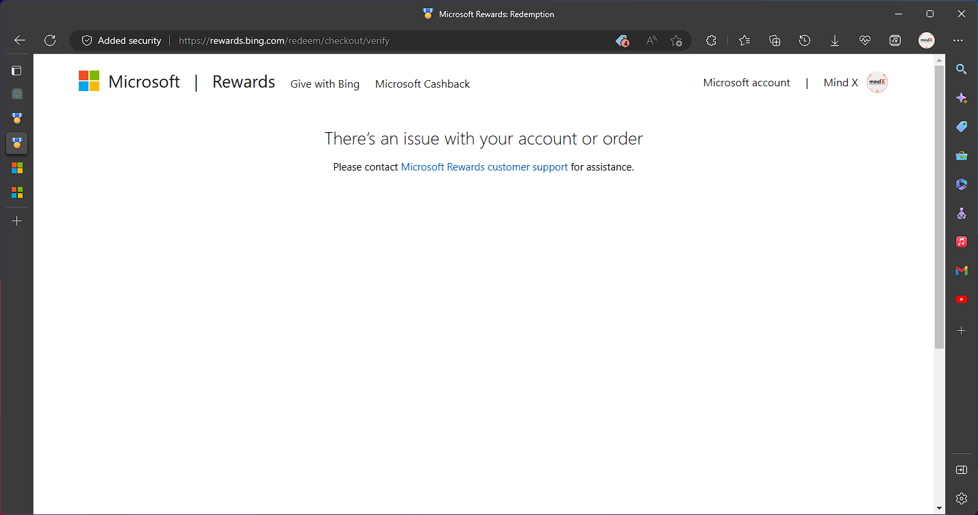The width and height of the screenshot is (978, 515).
Task: Switch to the ChatGPT tab
Action: tap(17, 94)
